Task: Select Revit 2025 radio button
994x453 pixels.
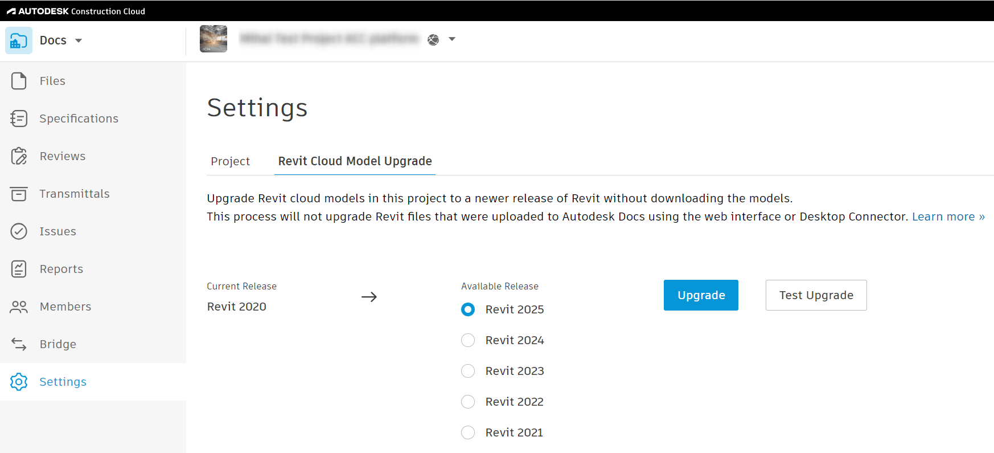Action: coord(468,309)
